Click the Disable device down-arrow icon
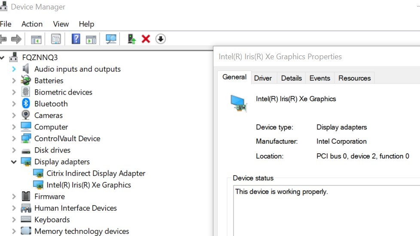 pyautogui.click(x=161, y=39)
